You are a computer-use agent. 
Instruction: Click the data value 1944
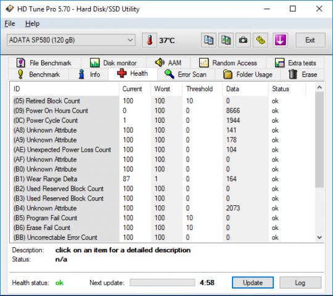[233, 120]
